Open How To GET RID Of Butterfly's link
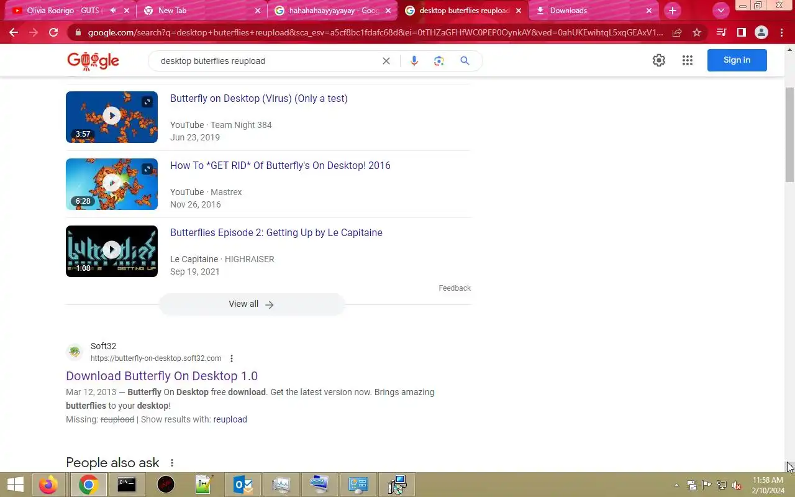 click(280, 166)
